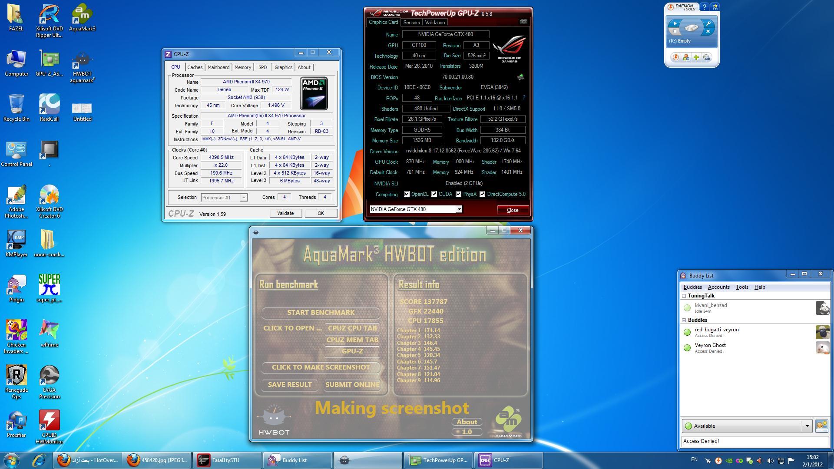Open KMPlayer desktop shortcut
Viewport: 834px width, 469px height.
[x=17, y=243]
